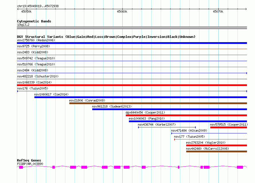Open the dgv6440n54 (Cooper2011) variant label

point(145,112)
